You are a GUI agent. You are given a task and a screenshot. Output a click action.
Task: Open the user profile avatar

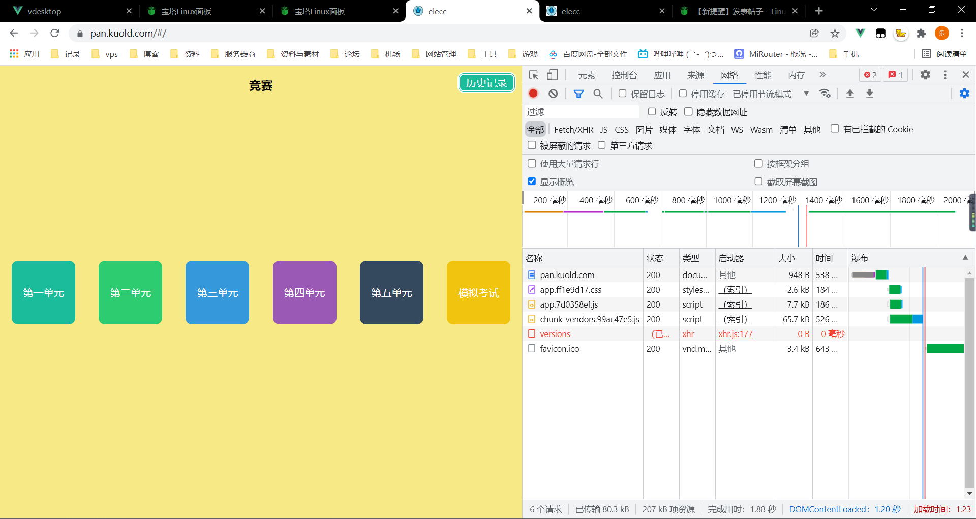(x=941, y=33)
